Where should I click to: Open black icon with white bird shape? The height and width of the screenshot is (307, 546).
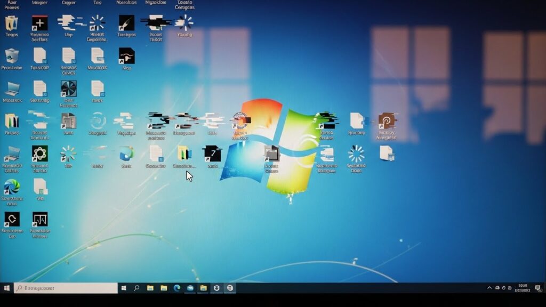[x=126, y=56]
